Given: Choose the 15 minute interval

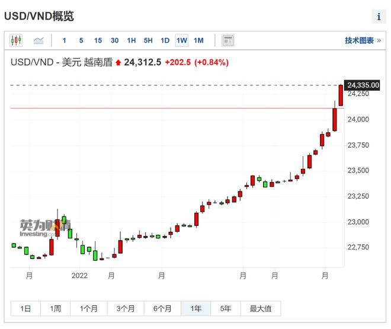Looking at the screenshot, I should (x=98, y=40).
